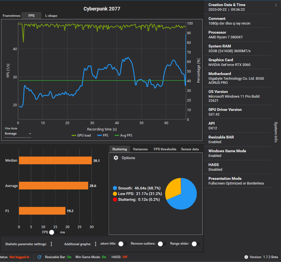
Task: Click graphics card NVIDIA GeForce RTX 3060
Action: click(229, 65)
